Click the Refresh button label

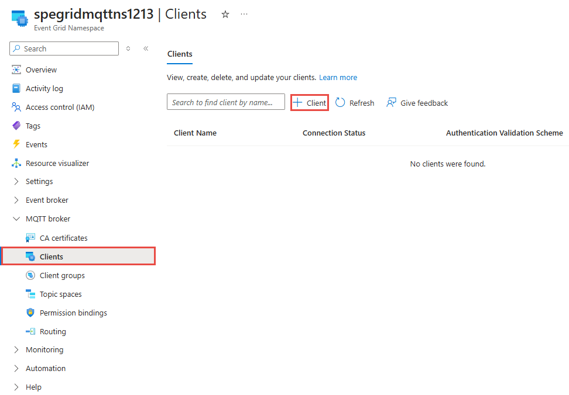(361, 103)
